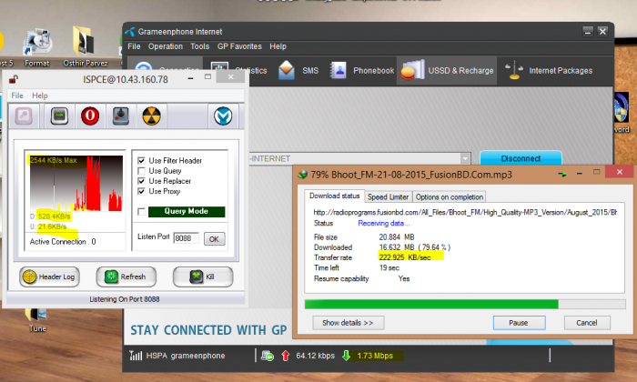This screenshot has height=382, width=637.
Task: Open SMS section in Grameenphone Internet
Action: (298, 71)
